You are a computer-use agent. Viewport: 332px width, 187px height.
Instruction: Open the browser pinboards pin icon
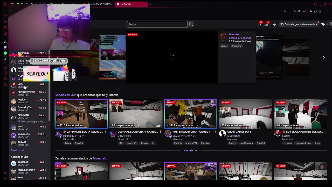tap(285, 11)
